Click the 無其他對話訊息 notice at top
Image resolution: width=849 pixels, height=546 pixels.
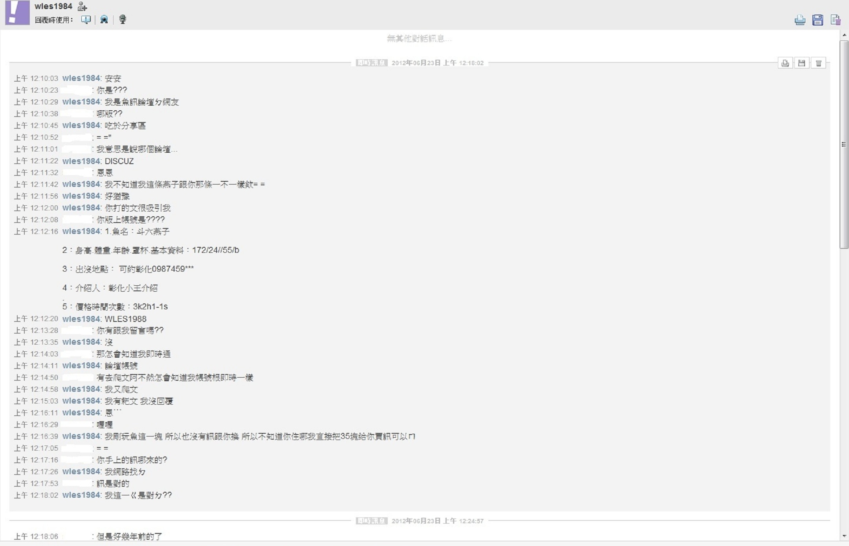click(419, 38)
